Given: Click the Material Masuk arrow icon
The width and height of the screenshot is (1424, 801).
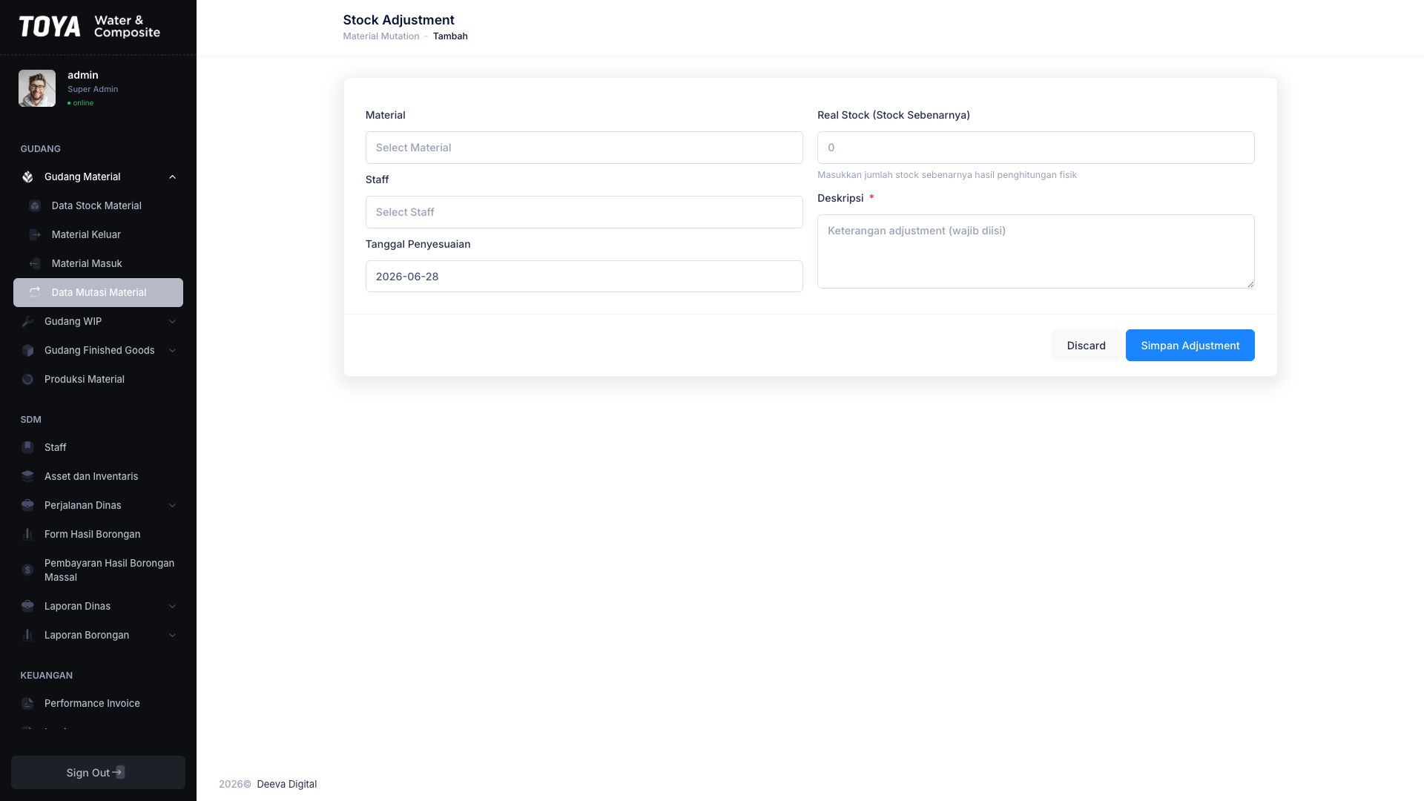Looking at the screenshot, I should 35,264.
